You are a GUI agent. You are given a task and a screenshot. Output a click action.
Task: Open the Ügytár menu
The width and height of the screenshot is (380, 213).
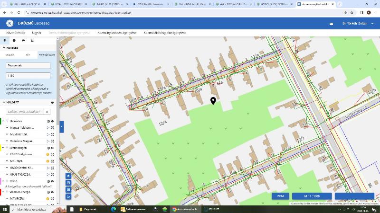pyautogui.click(x=37, y=33)
